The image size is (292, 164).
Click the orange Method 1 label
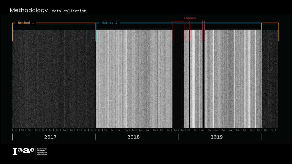point(26,23)
